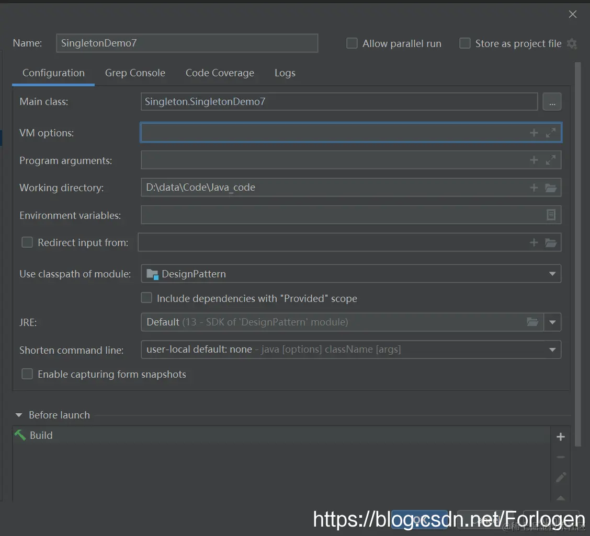Click the Name input field
The height and width of the screenshot is (536, 590).
(187, 43)
